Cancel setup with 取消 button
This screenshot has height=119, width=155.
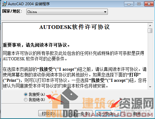click(137, 113)
